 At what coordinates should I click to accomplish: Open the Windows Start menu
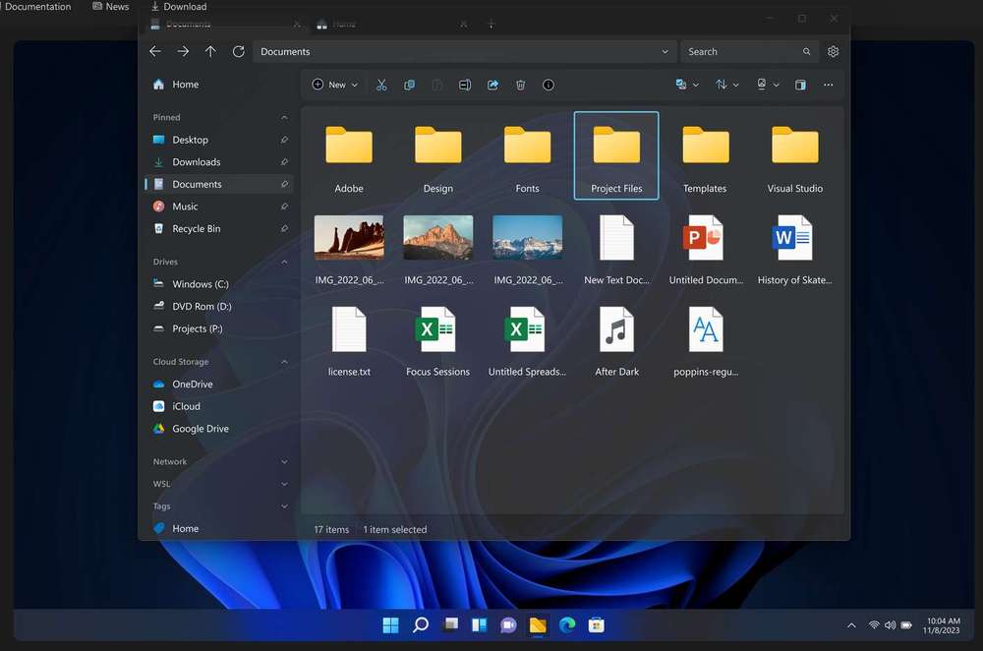click(390, 625)
